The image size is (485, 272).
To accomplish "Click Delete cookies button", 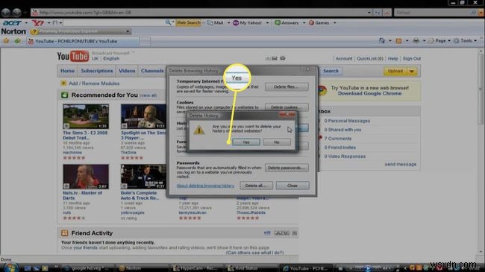I will pos(287,107).
